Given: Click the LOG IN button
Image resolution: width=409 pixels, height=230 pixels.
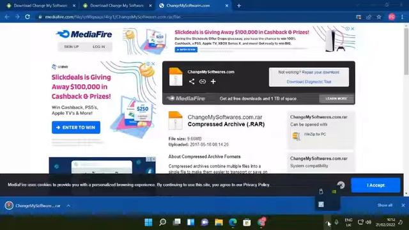Looking at the screenshot, I should click(98, 47).
